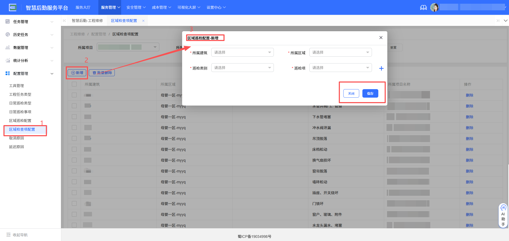Open the book help icon in header

[x=423, y=7]
